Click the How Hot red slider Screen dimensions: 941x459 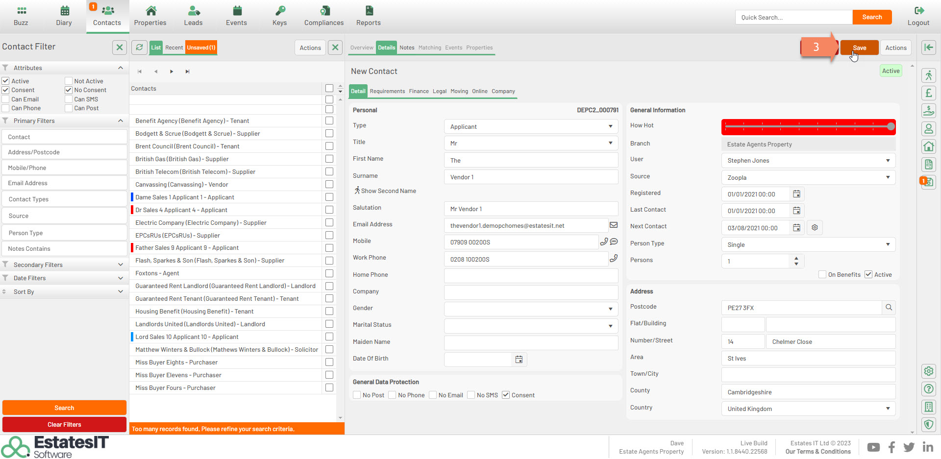808,127
